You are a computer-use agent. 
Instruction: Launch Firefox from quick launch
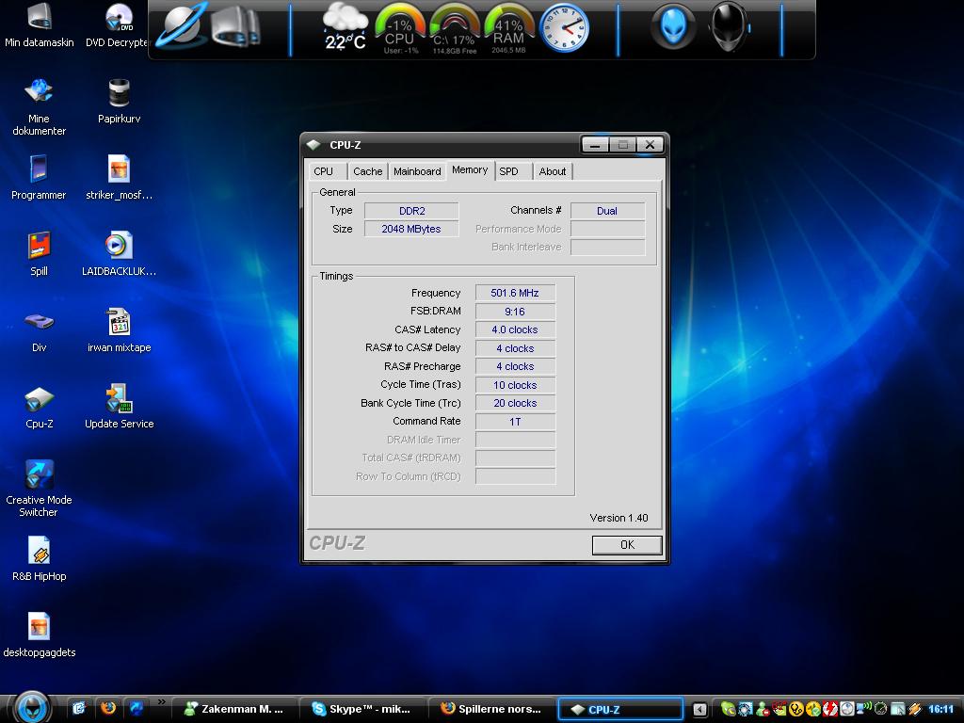click(x=108, y=708)
